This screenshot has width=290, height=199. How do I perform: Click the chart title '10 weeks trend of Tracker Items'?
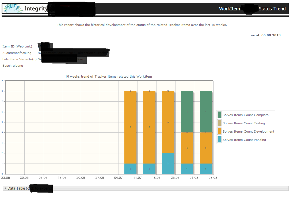109,76
